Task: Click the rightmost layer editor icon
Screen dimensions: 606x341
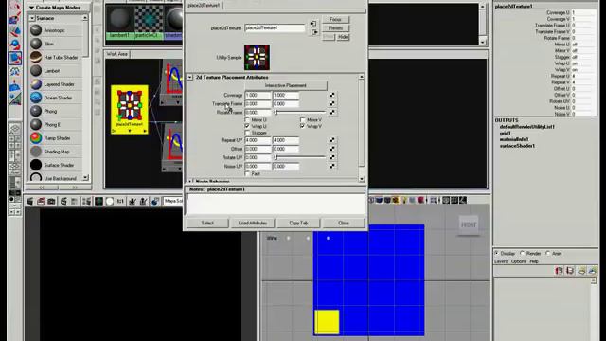Action: 593,271
